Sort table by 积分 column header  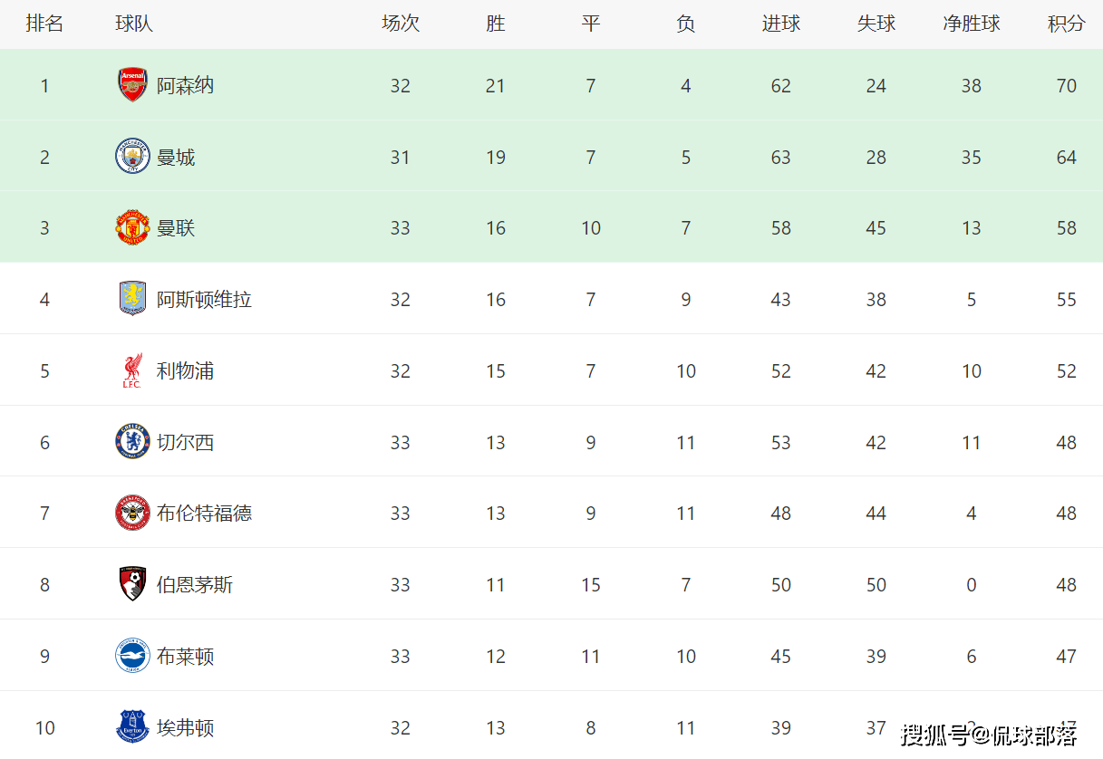click(1066, 24)
